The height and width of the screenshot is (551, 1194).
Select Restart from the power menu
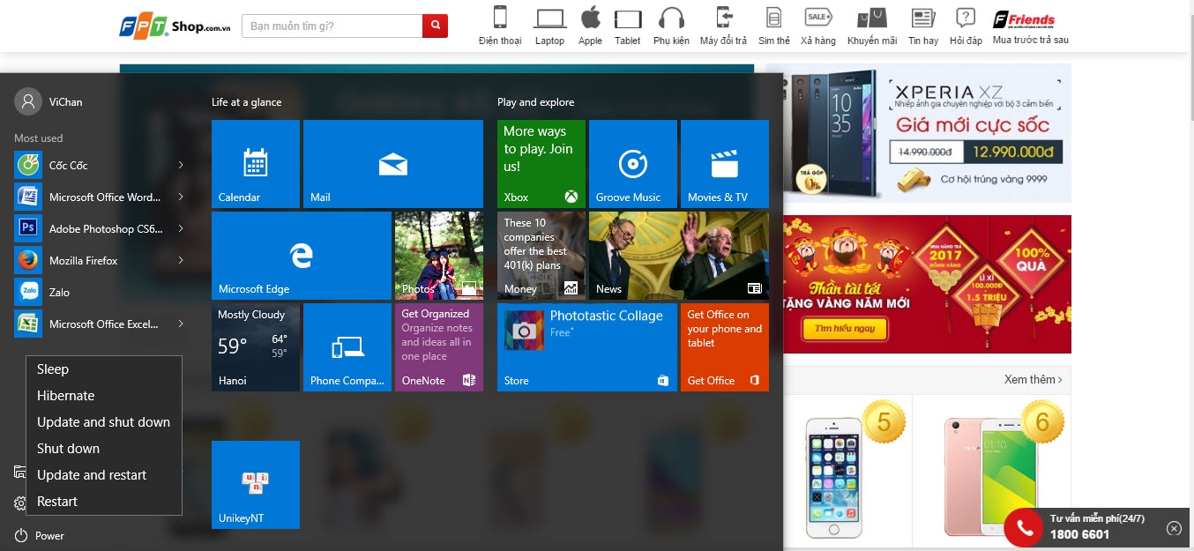coord(104,502)
